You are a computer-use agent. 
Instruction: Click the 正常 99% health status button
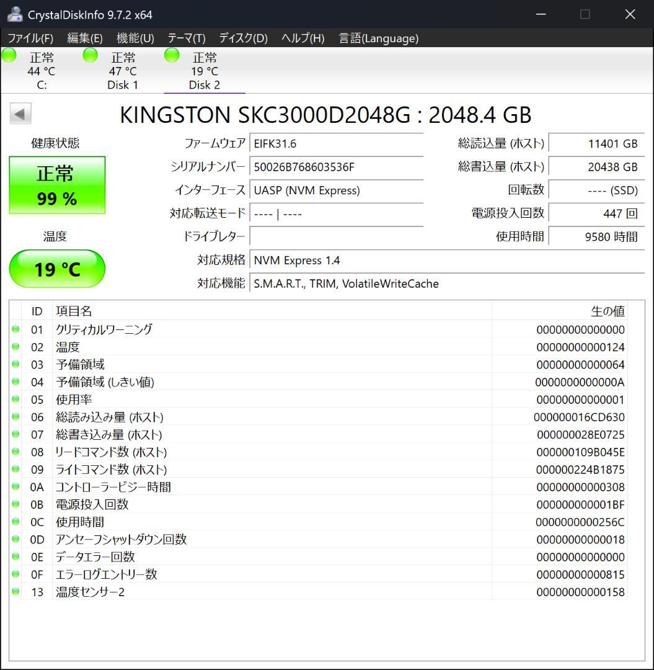(56, 185)
